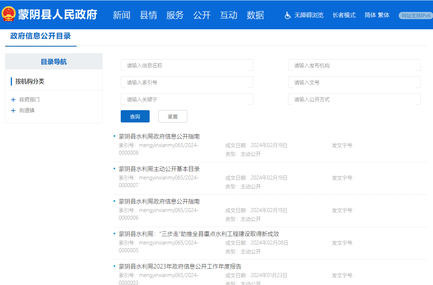433x285 pixels.
Task: Open the 县情 menu
Action: tap(148, 15)
